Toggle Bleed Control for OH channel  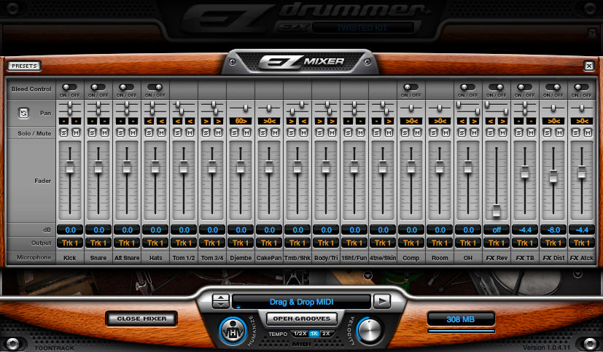pyautogui.click(x=467, y=87)
